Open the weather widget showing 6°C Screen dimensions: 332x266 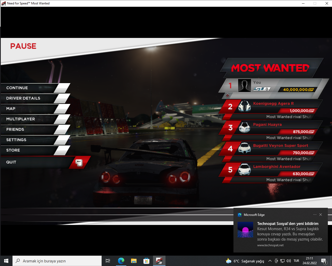(245, 261)
